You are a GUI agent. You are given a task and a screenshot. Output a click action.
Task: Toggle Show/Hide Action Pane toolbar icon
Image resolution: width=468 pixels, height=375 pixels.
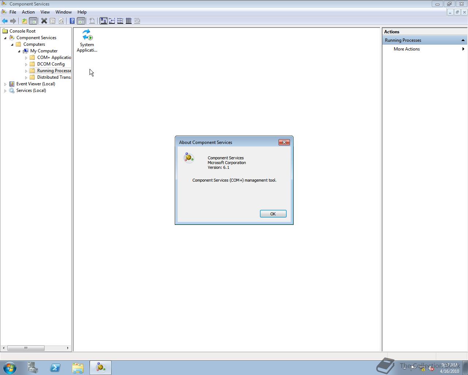click(81, 21)
